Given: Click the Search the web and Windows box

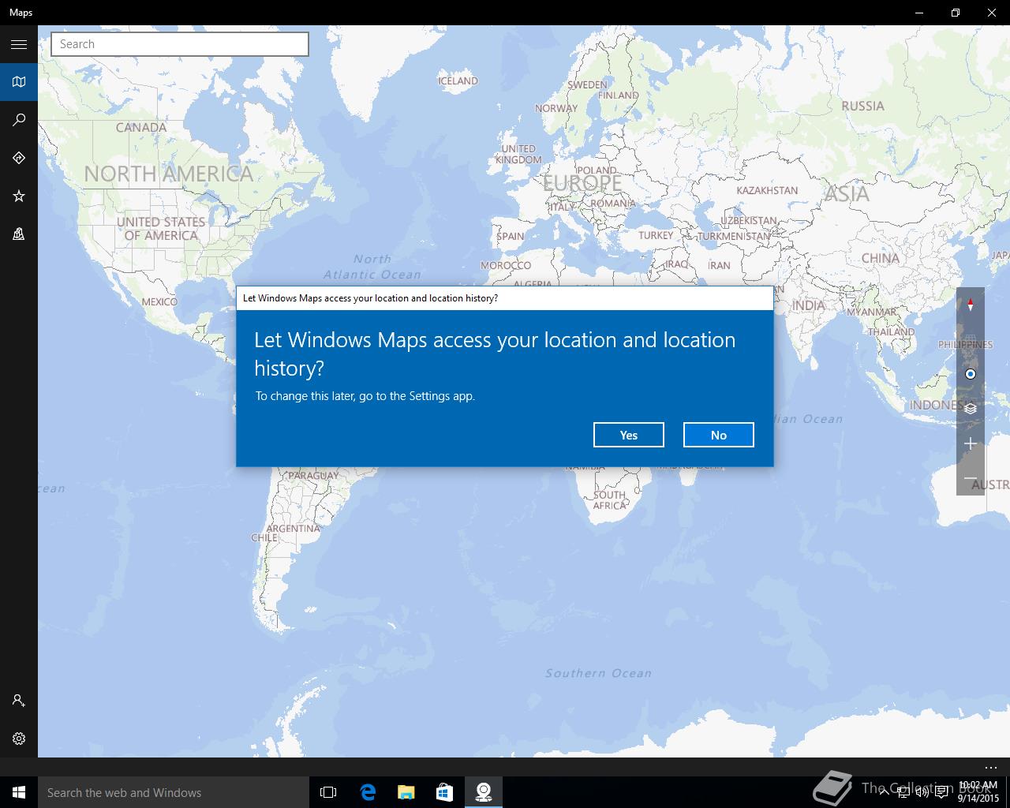Looking at the screenshot, I should (x=174, y=792).
